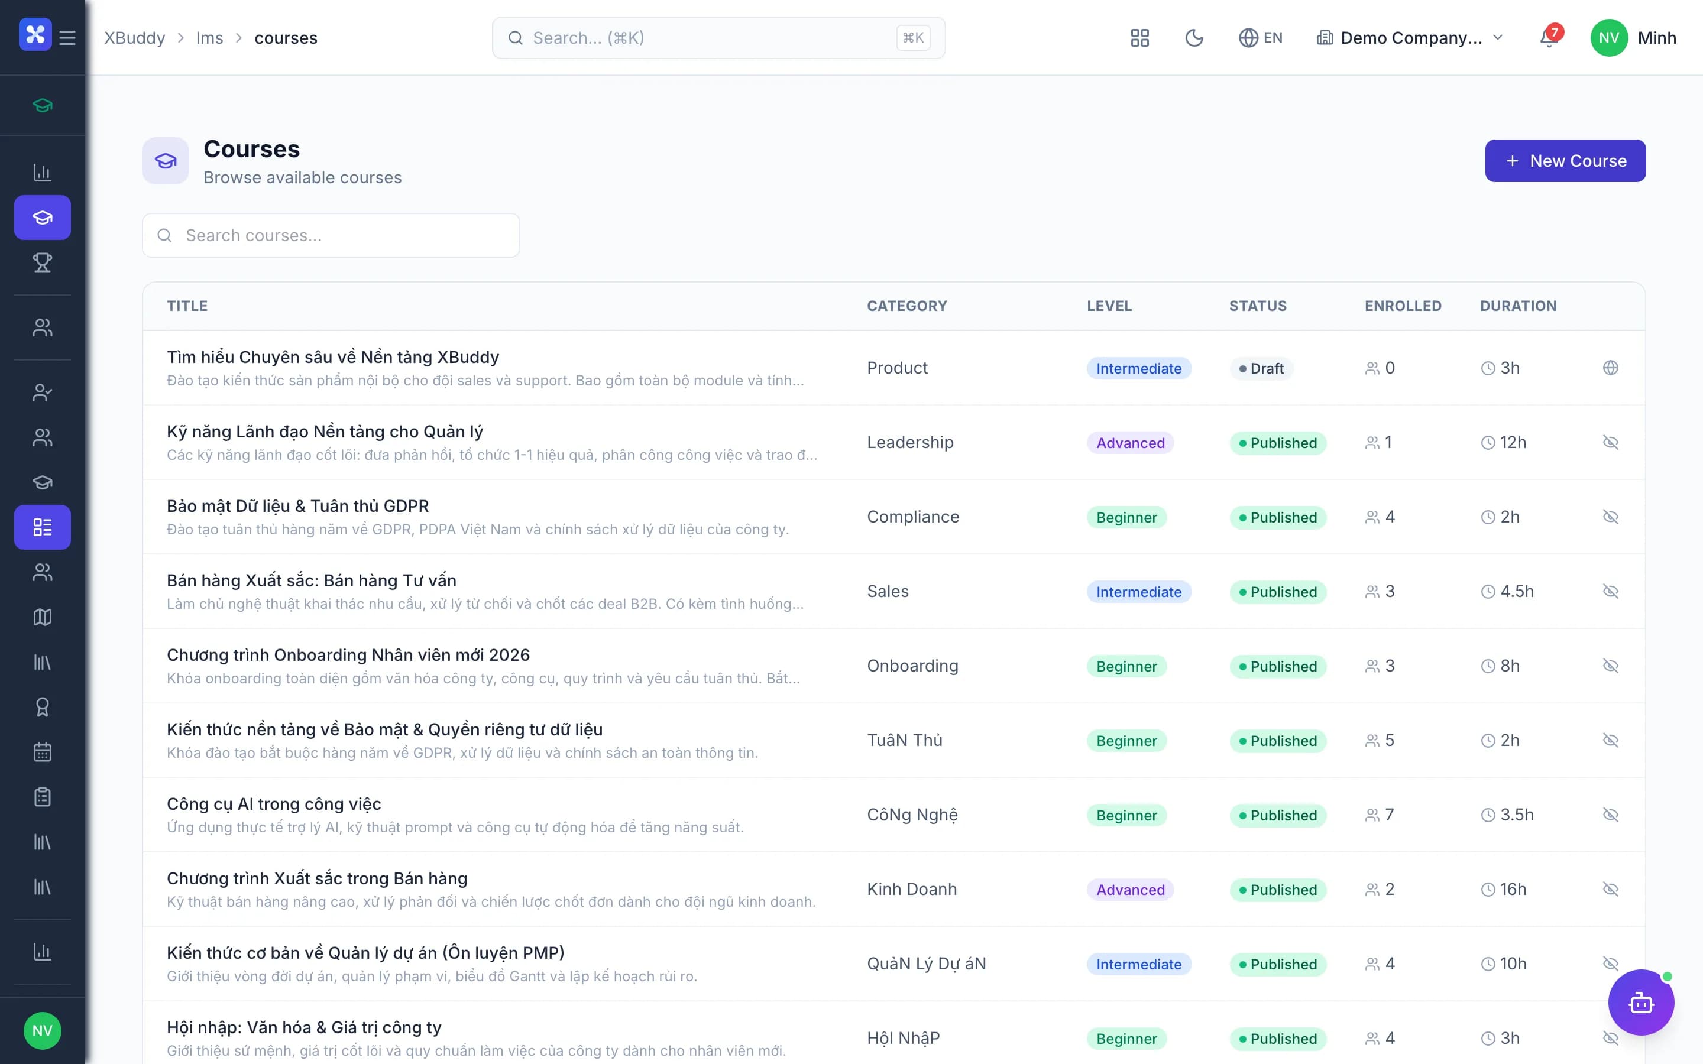
Task: Toggle visibility for Bán hàng Xuất sắc course
Action: [1610, 592]
